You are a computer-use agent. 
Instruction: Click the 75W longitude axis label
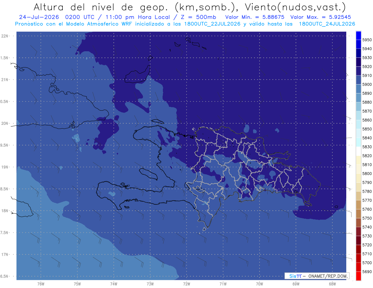tap(77, 284)
